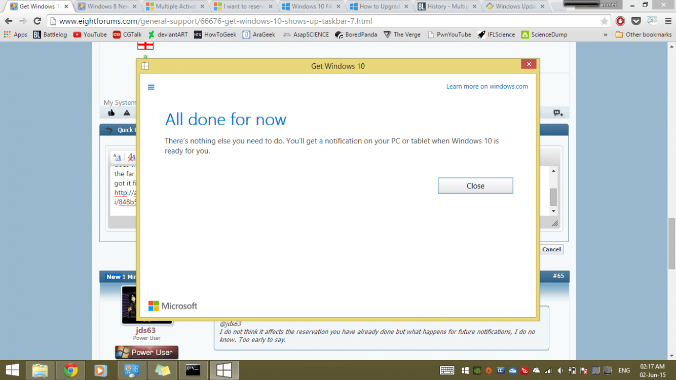Click the report post warning triangle icon
Image resolution: width=676 pixels, height=380 pixels.
coord(127,113)
